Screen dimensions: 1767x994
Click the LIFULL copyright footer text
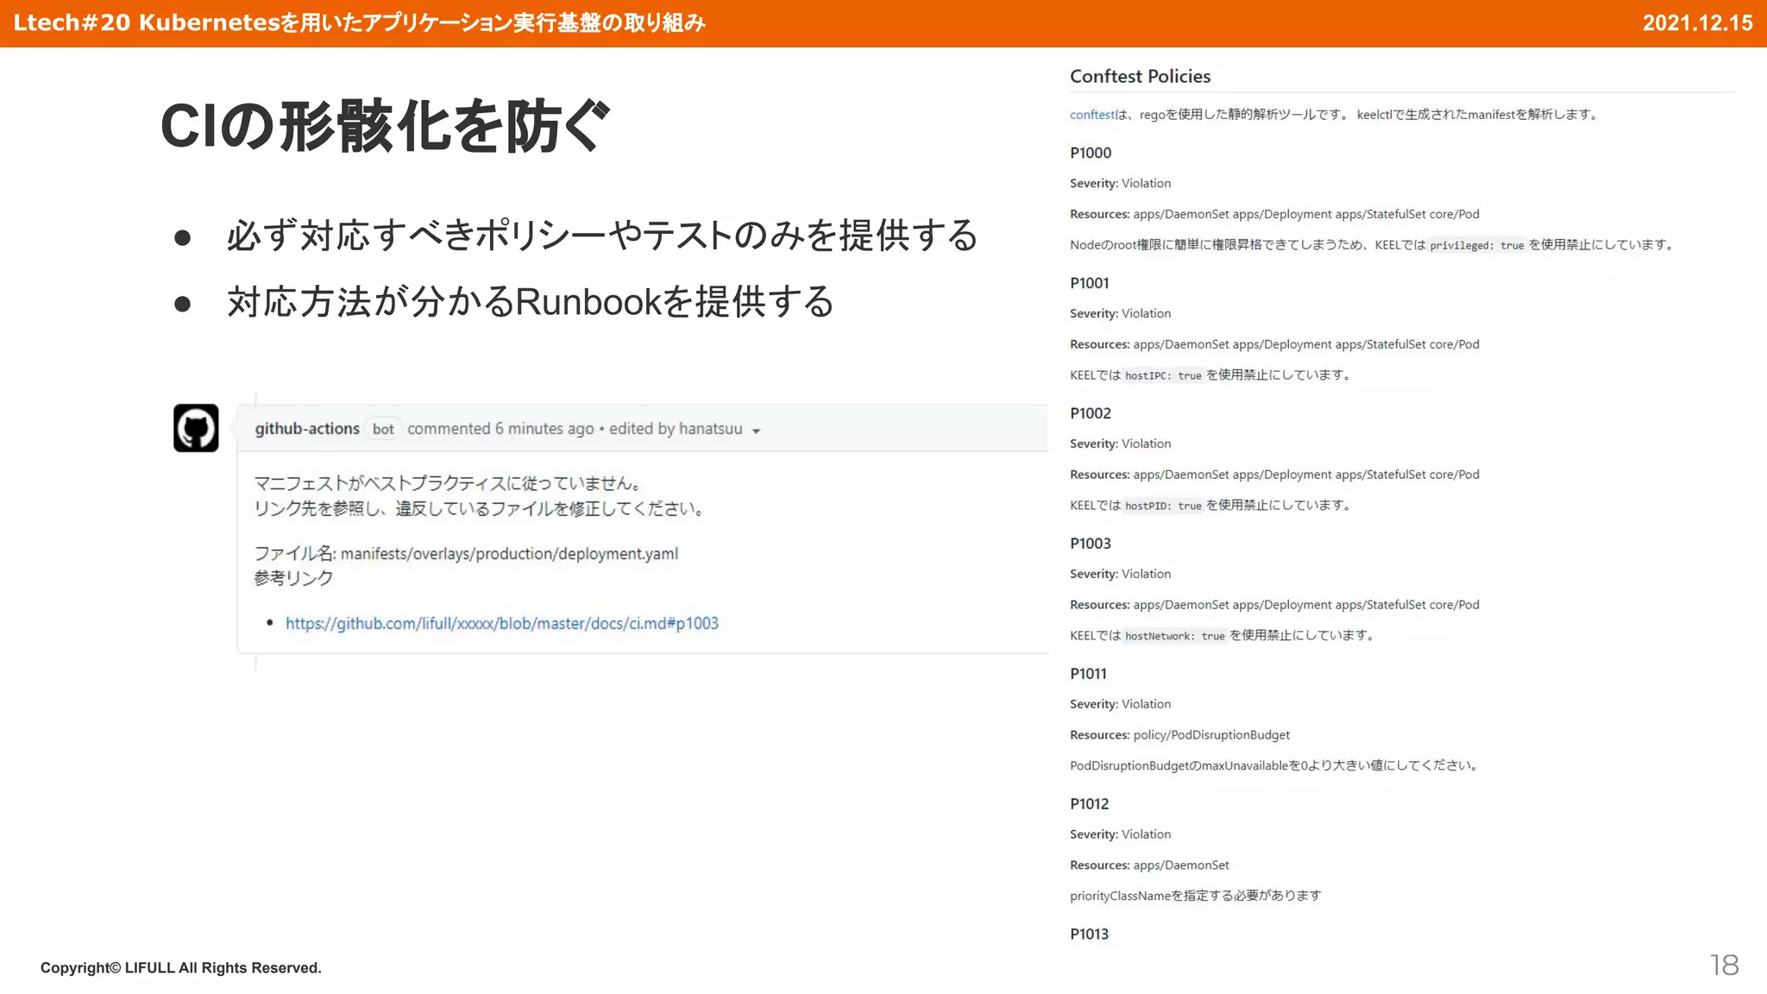click(x=180, y=968)
